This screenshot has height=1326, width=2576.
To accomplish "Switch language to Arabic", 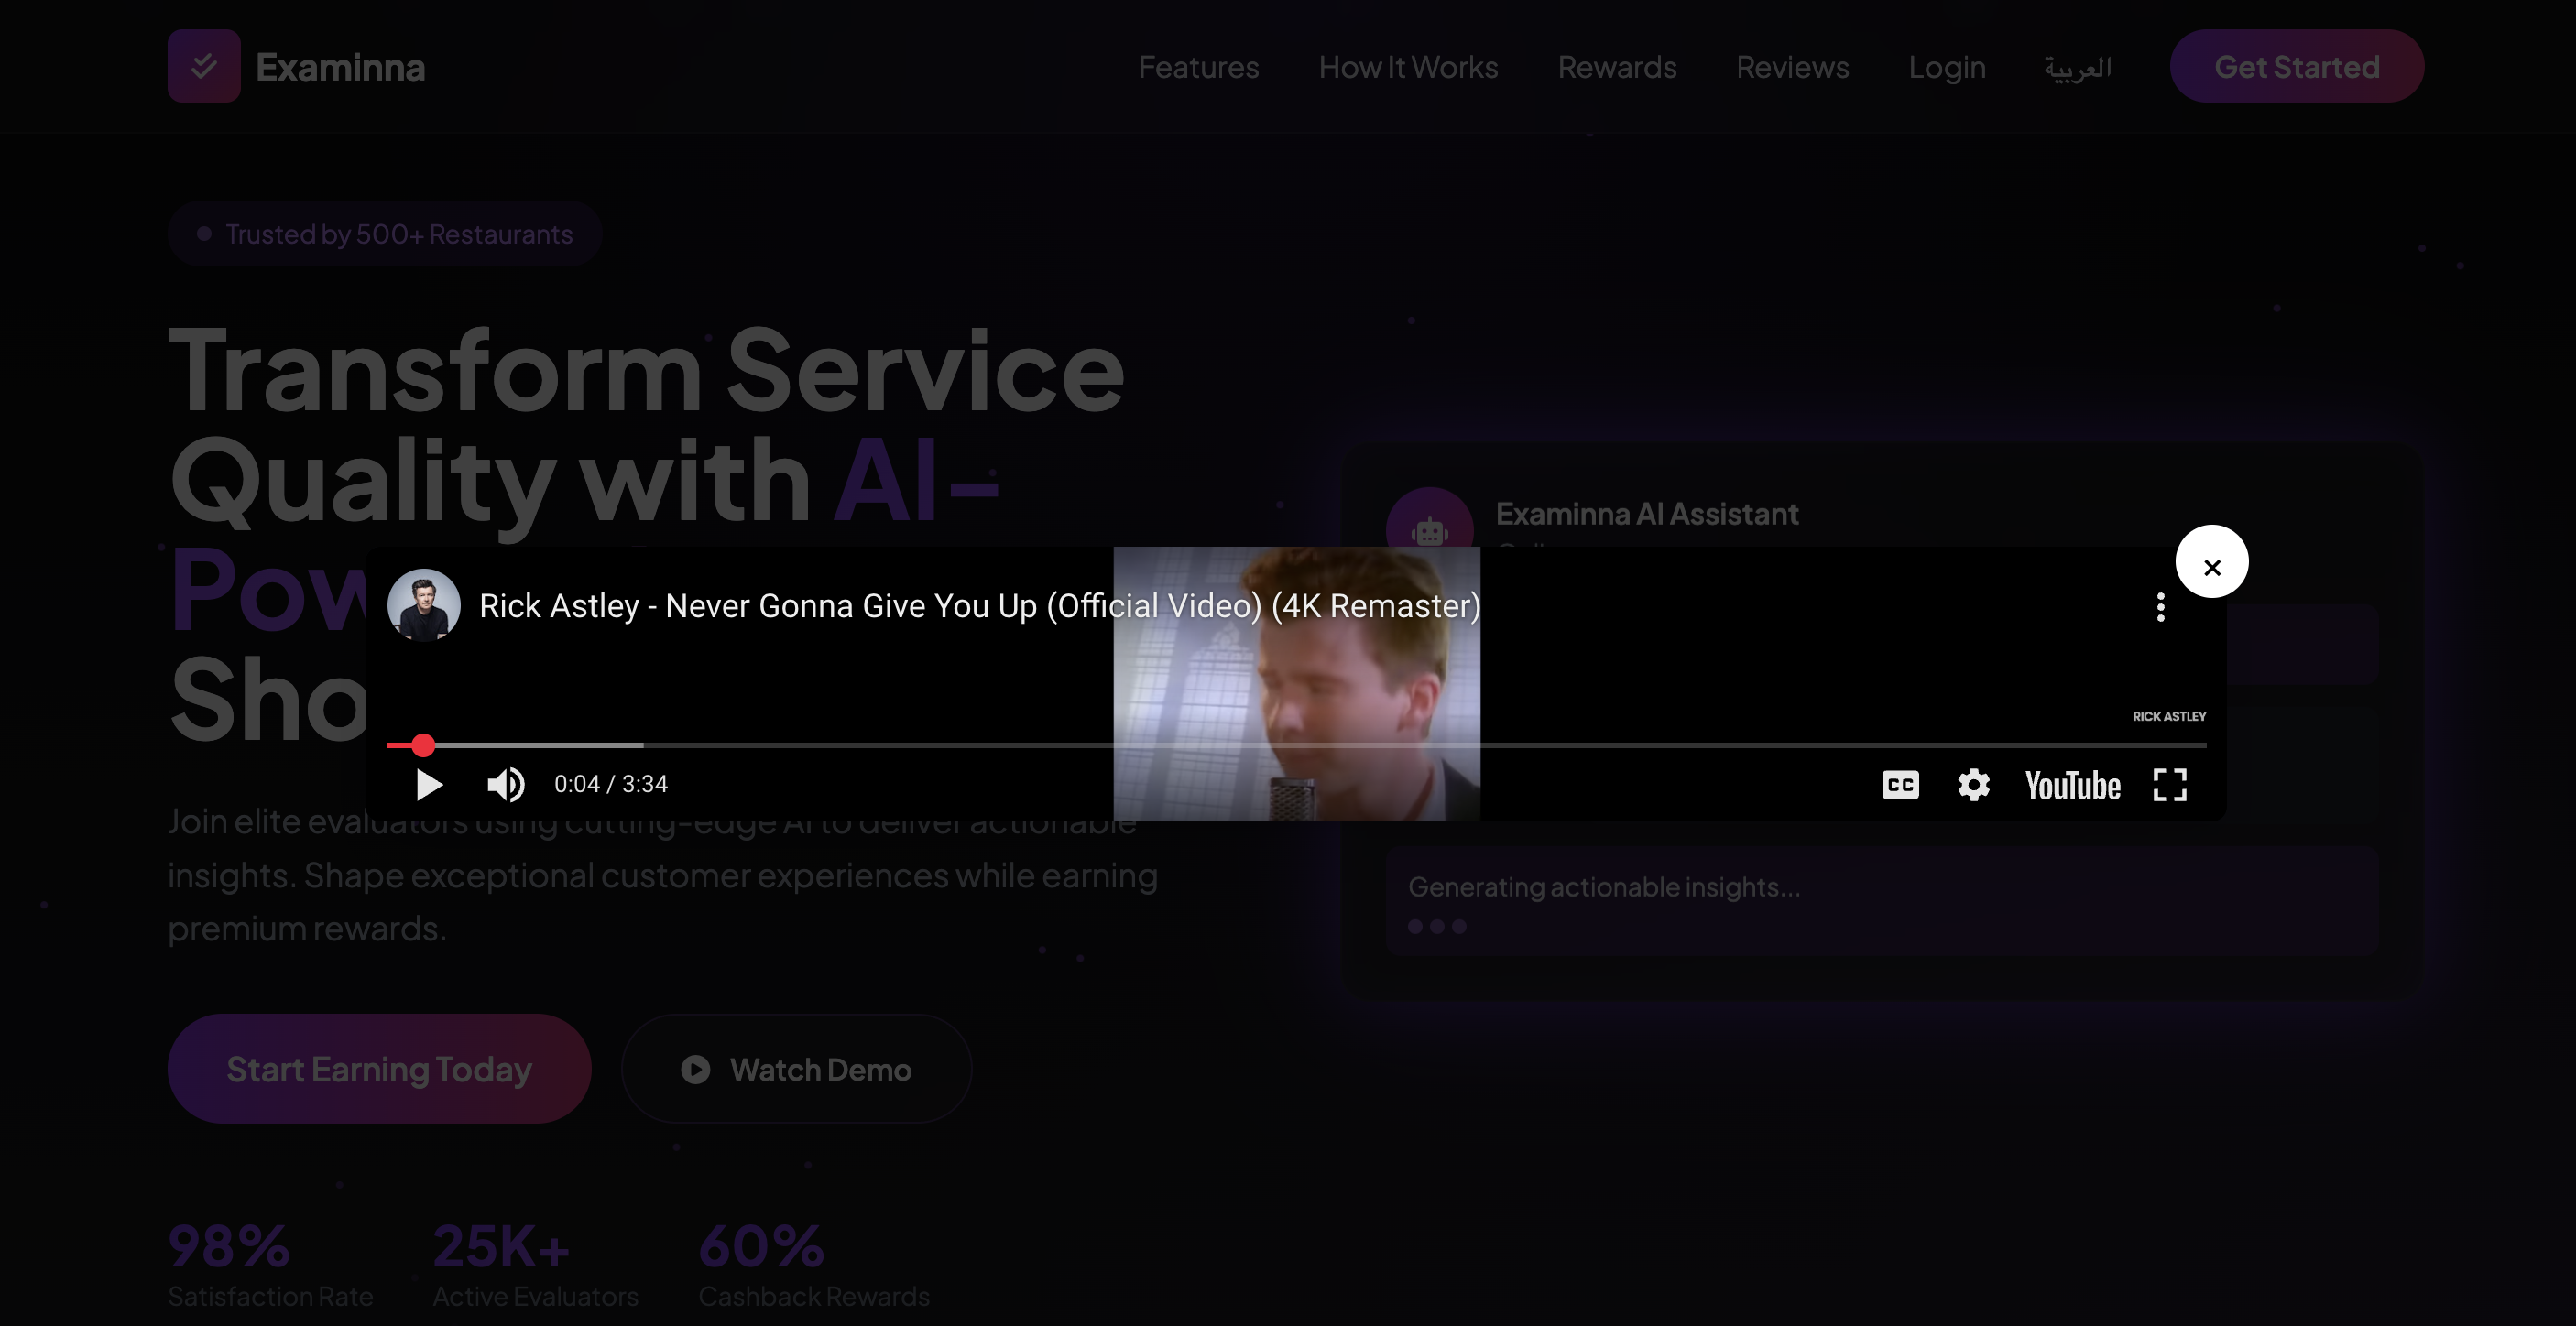I will click(x=2077, y=68).
